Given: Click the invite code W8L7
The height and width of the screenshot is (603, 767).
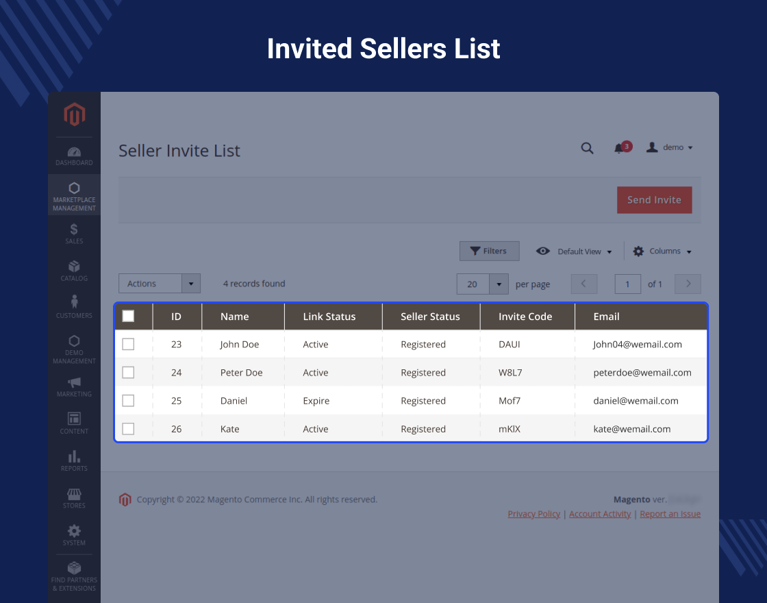Looking at the screenshot, I should pos(510,373).
